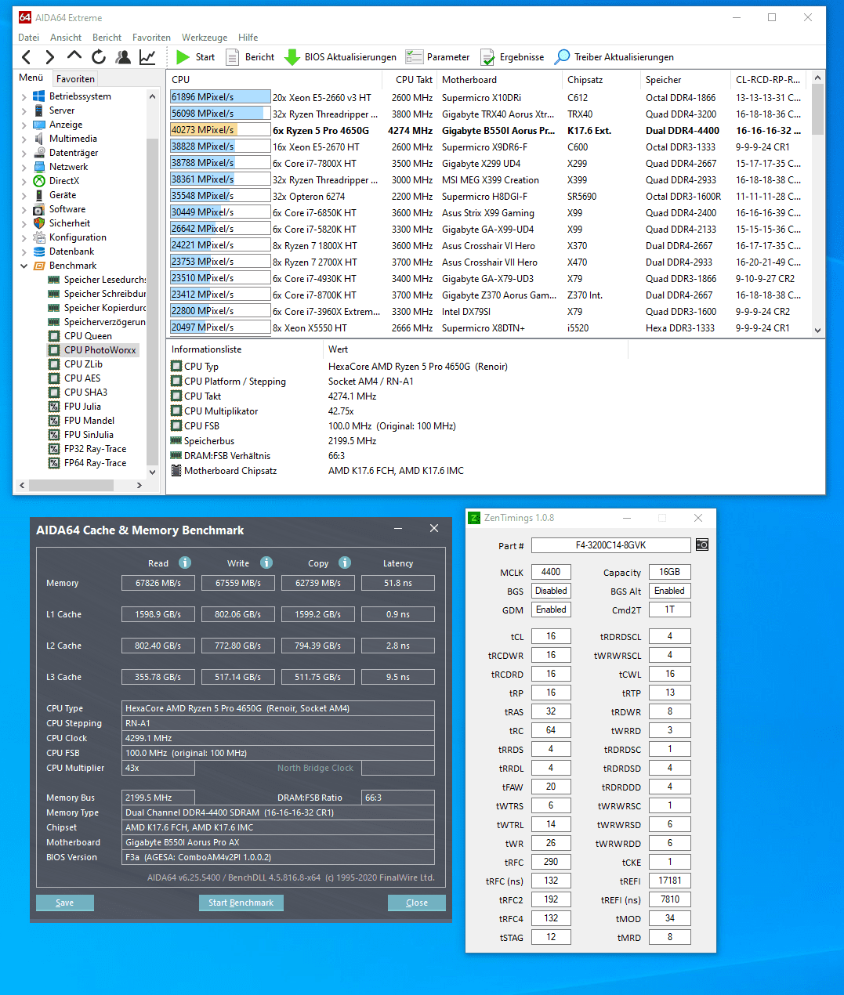Expand the Multimedia tree node
The height and width of the screenshot is (995, 844).
point(24,139)
